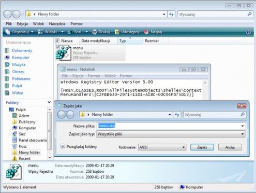Collapse the Foldery pane chevron
This screenshot has width=256, height=193.
click(49, 102)
